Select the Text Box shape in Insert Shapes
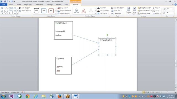This screenshot has height=99, width=177. pos(2,8)
